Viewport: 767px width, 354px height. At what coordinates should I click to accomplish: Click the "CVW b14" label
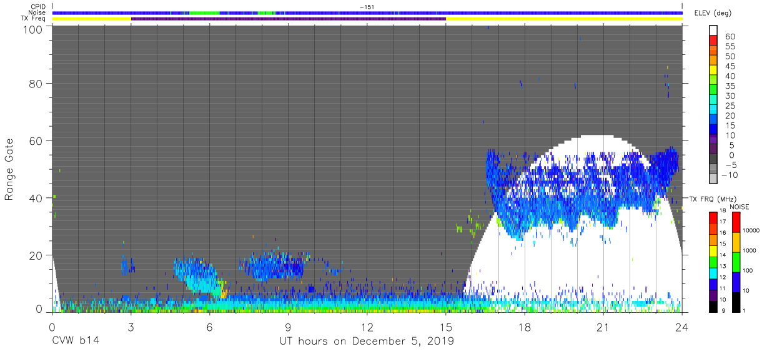76,341
